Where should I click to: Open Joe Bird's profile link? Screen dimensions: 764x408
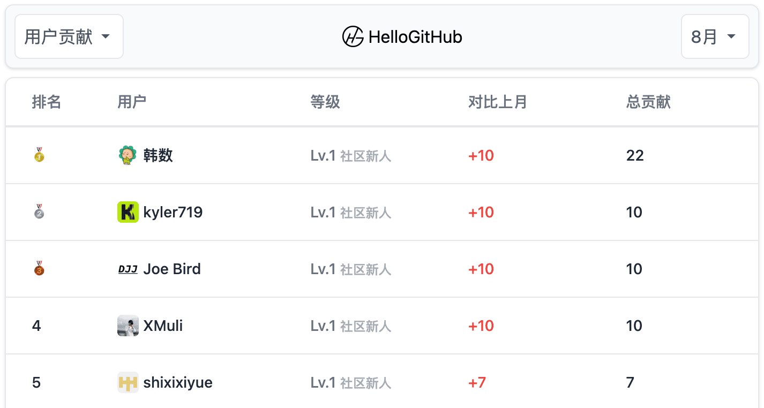pos(171,269)
